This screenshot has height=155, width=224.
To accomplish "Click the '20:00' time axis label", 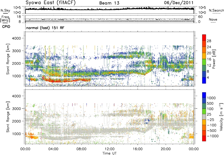I will pyautogui.click(x=165, y=149).
